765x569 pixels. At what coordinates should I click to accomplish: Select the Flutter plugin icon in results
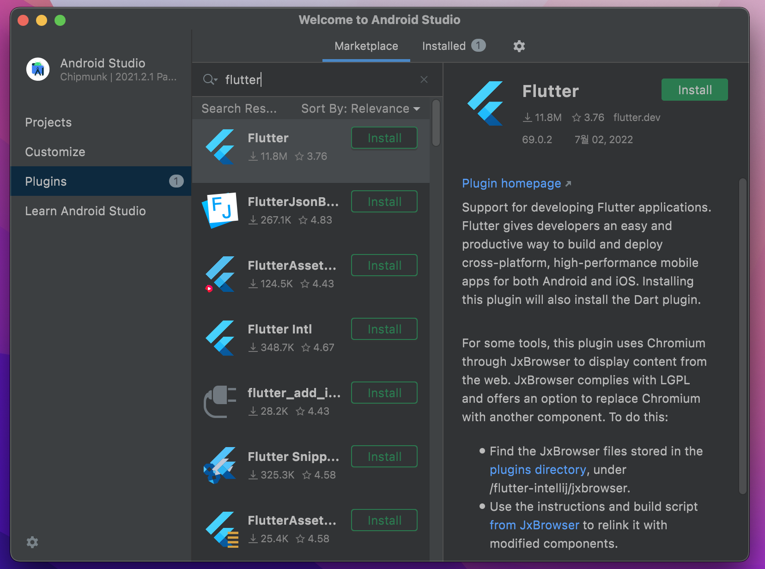220,147
